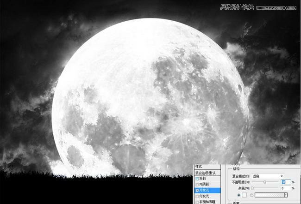Enable the 投影 (Drop Shadow) checkbox
Screen dimensions: 301x204
coord(197,179)
